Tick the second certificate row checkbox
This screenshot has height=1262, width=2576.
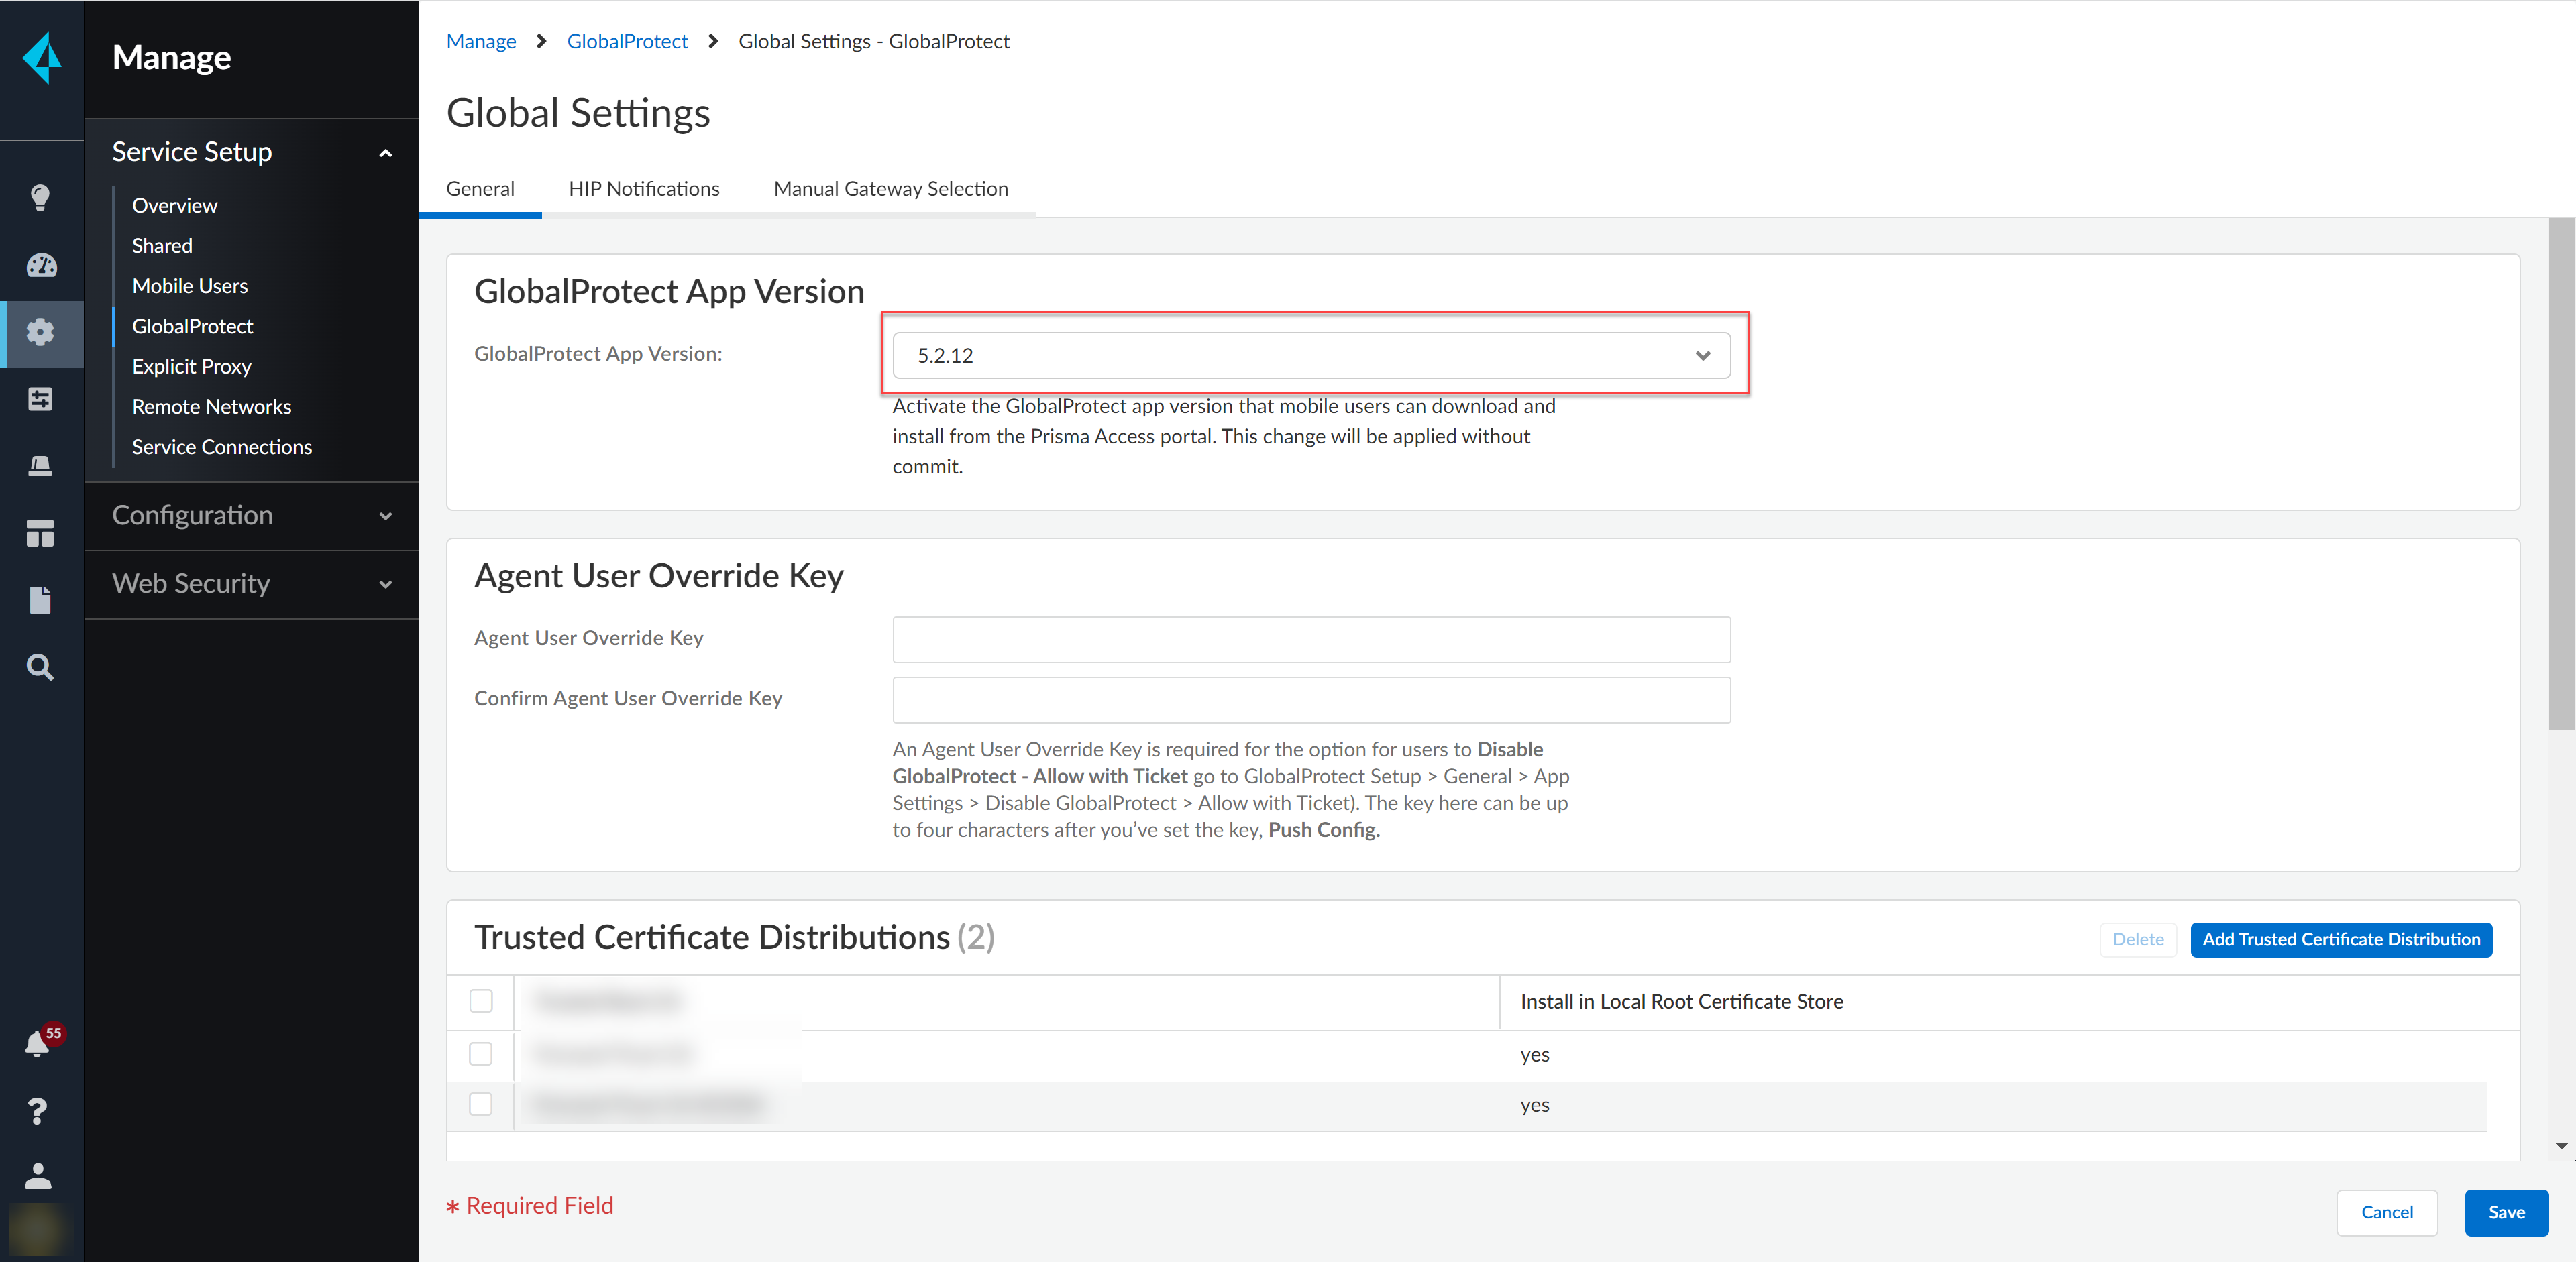(481, 1103)
